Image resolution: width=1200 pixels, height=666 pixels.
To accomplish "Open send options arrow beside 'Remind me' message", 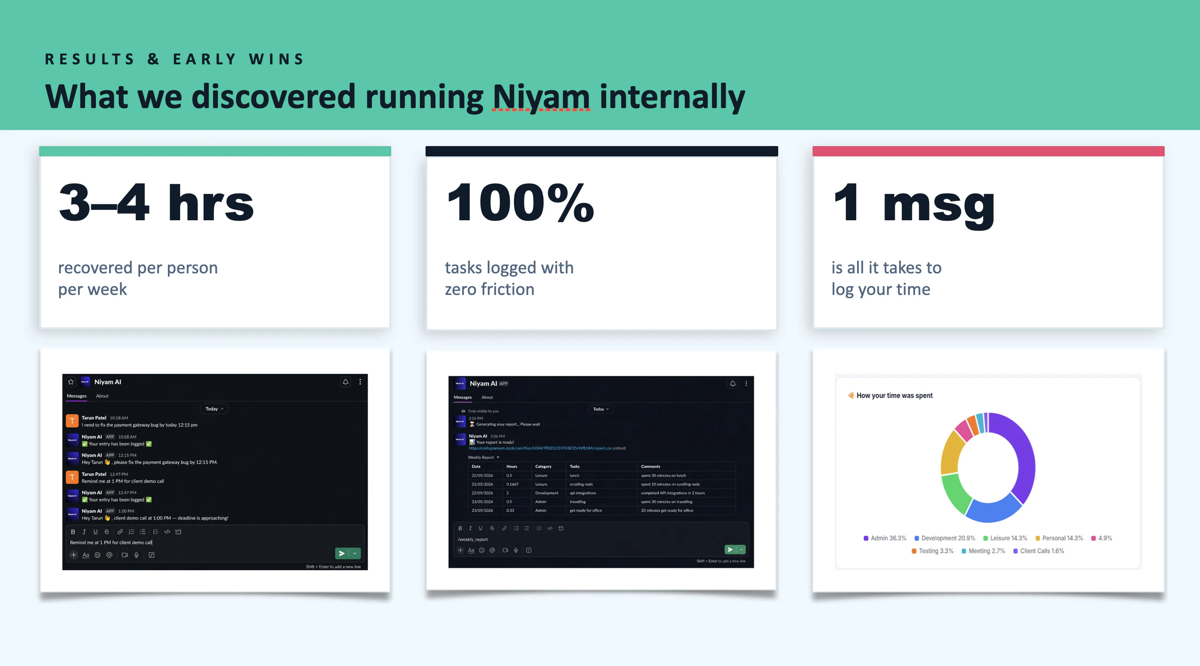I will [355, 553].
